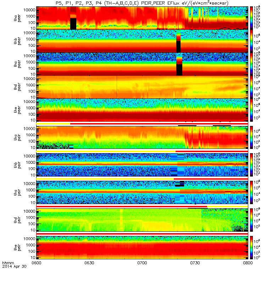The height and width of the screenshot is (283, 266).
Task: Click the 10 tick label on thb peir axis
Action: 33,175
